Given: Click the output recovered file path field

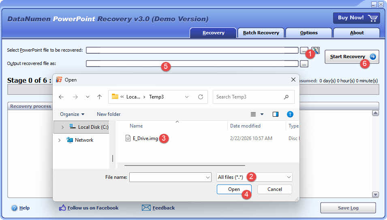Looking at the screenshot, I should [192, 64].
